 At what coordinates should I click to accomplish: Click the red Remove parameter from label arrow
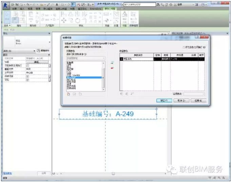(112, 68)
